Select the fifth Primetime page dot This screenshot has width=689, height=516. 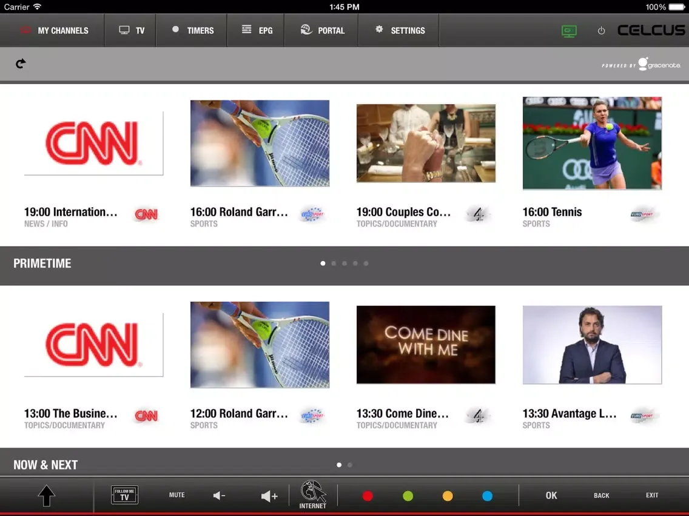(366, 263)
